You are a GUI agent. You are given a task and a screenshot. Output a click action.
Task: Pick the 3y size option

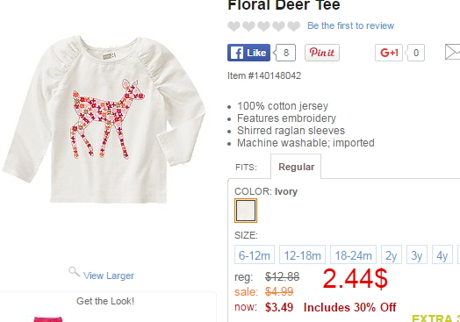(417, 254)
